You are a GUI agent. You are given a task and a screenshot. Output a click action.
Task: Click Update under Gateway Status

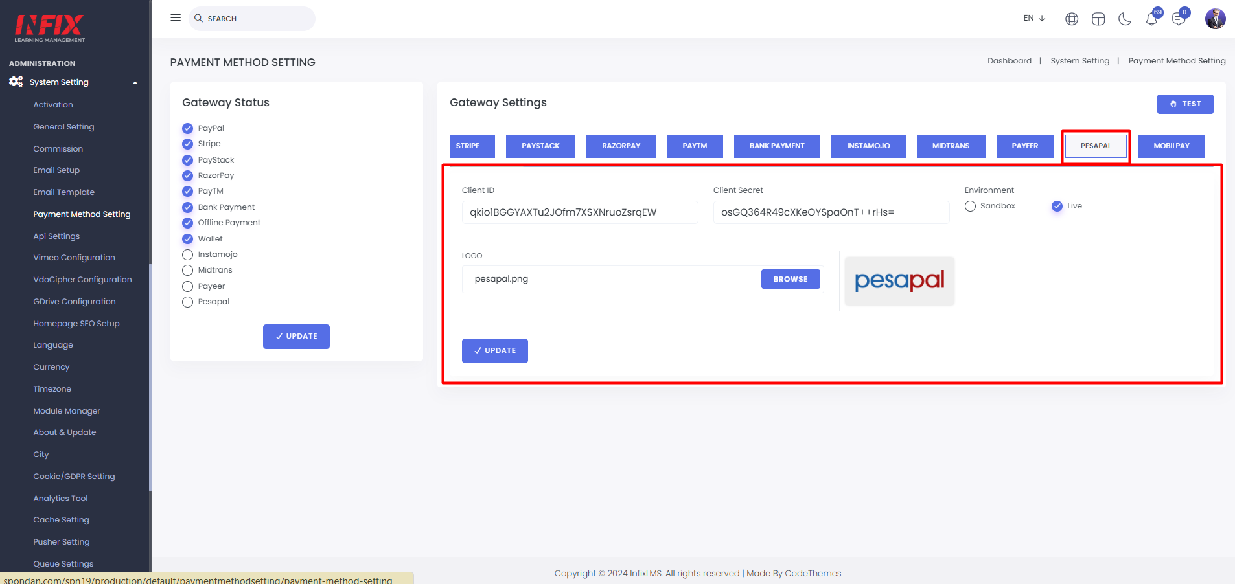click(x=296, y=337)
